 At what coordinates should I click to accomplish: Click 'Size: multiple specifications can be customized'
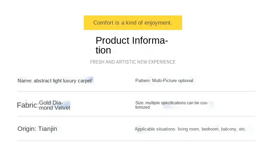tap(171, 105)
